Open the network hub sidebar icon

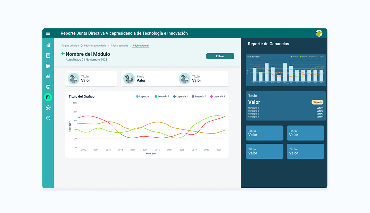point(48,108)
